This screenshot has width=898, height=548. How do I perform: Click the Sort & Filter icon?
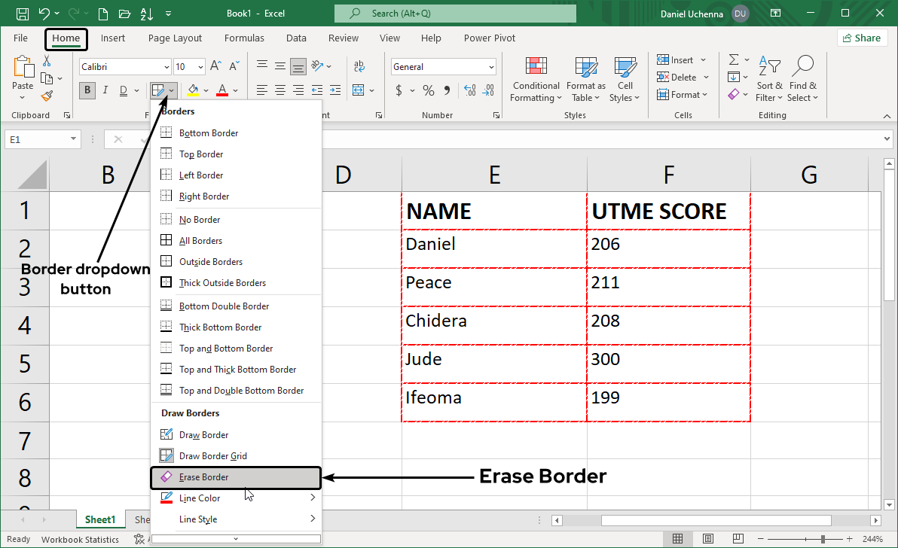(769, 66)
